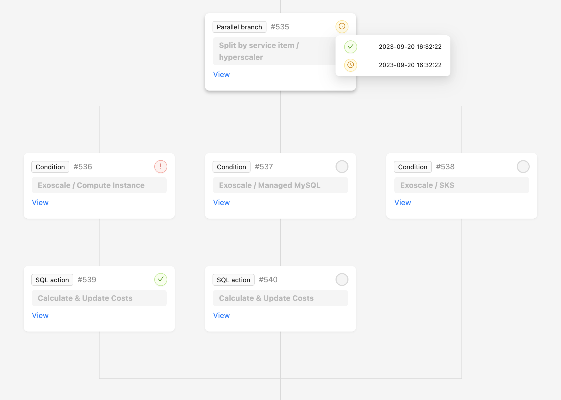Click the Calculate & Update Costs field on #539

pyautogui.click(x=99, y=298)
